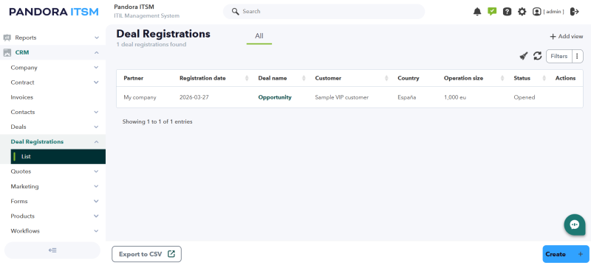Click the admin username label
The width and height of the screenshot is (591, 265).
553,12
